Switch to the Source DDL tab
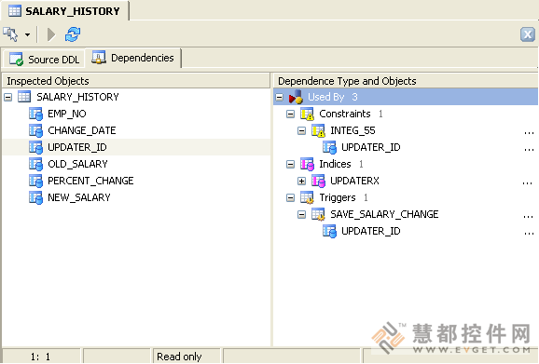 coord(45,59)
